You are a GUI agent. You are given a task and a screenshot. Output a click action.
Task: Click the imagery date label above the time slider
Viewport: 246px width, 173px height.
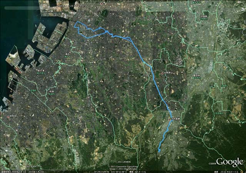click(x=72, y=6)
